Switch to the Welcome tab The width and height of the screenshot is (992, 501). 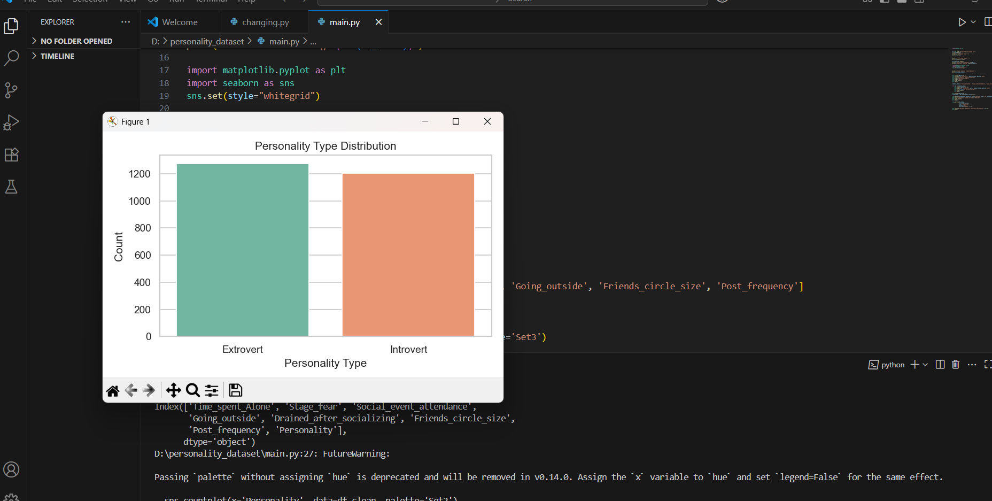pos(180,22)
